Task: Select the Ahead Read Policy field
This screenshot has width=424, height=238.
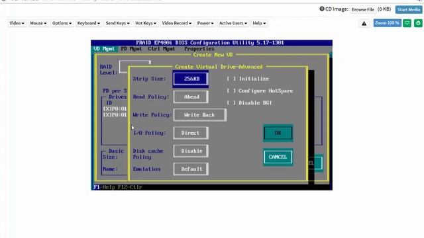Action: 191,97
